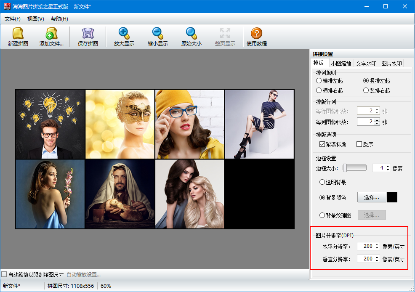Viewport: 415px width, 292px height.
Task: Select the man breaking bread image
Action: [120, 194]
